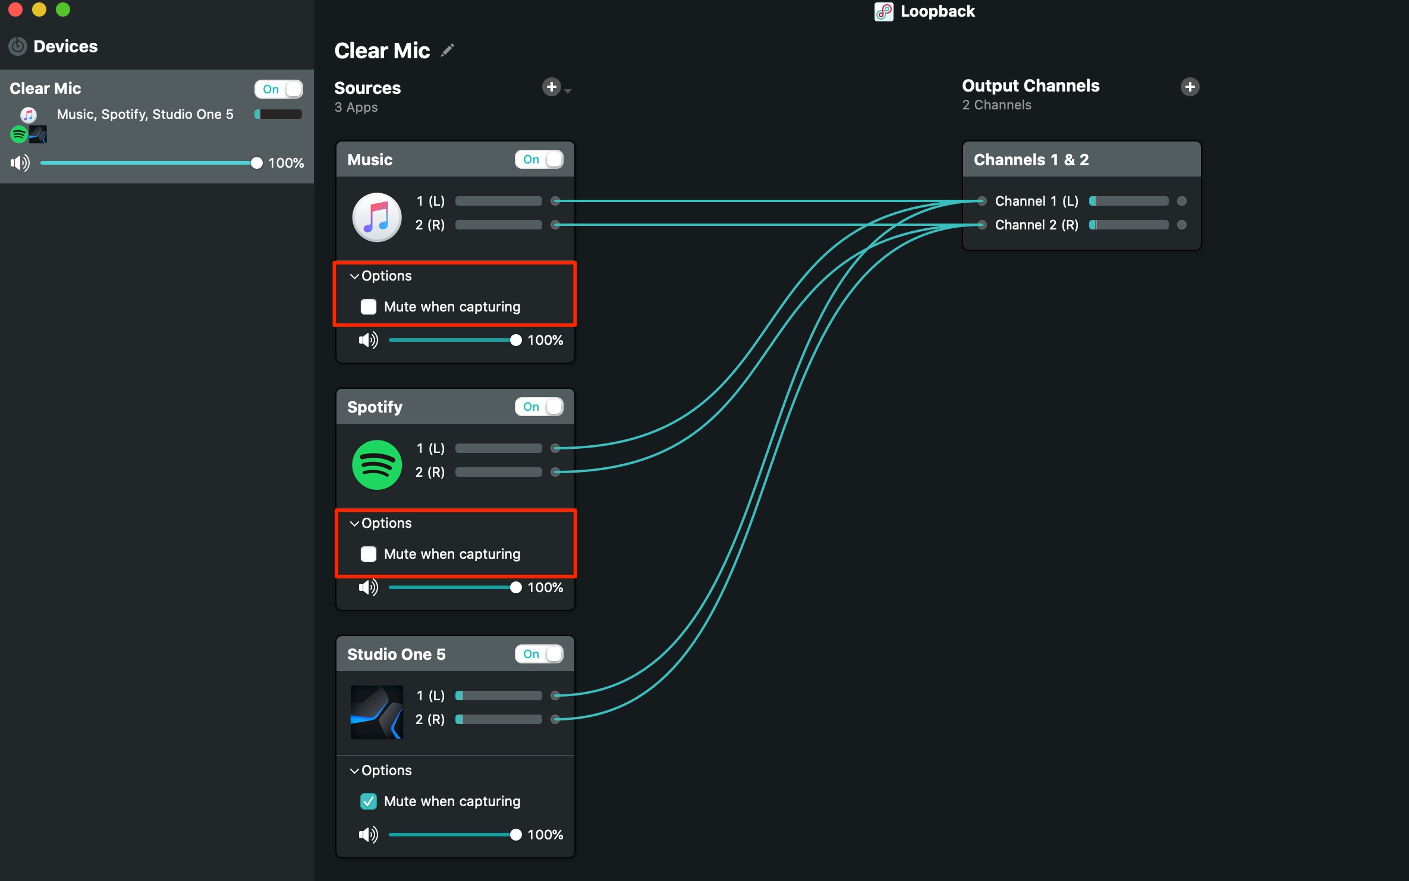Screen dimensions: 1409x881
Task: Click the Clear Mic device volume slider
Action: (x=151, y=163)
